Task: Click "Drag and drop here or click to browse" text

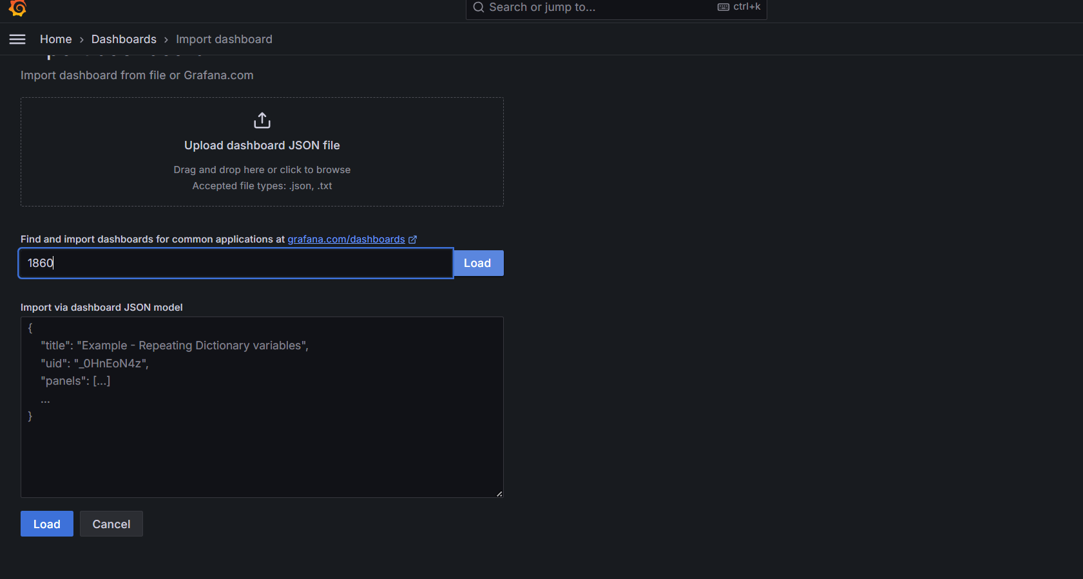Action: [x=262, y=170]
